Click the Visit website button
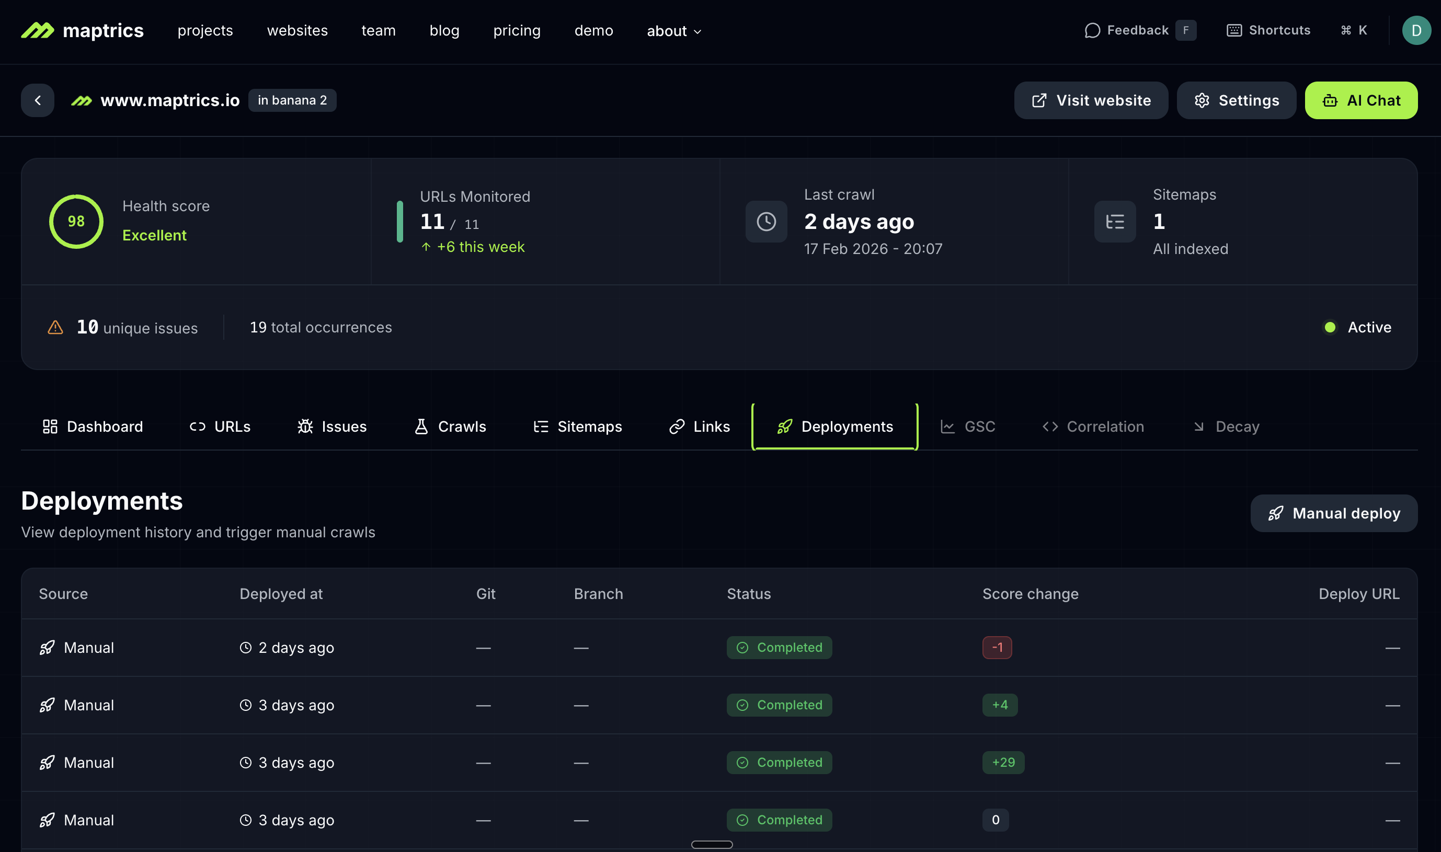Viewport: 1441px width, 852px height. tap(1090, 100)
